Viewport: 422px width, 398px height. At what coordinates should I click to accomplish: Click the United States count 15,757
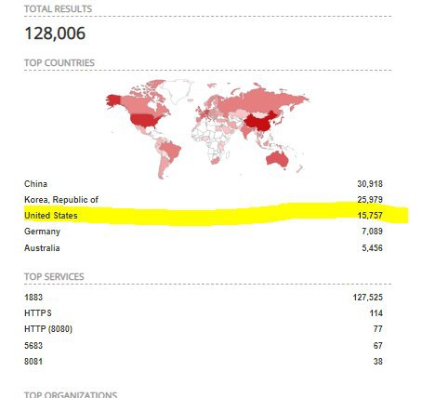370,216
